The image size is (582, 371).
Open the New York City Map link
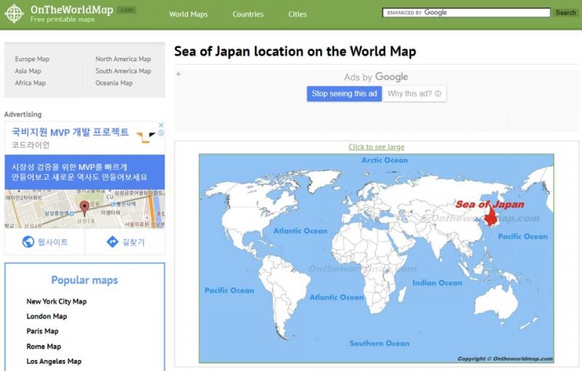coord(56,302)
